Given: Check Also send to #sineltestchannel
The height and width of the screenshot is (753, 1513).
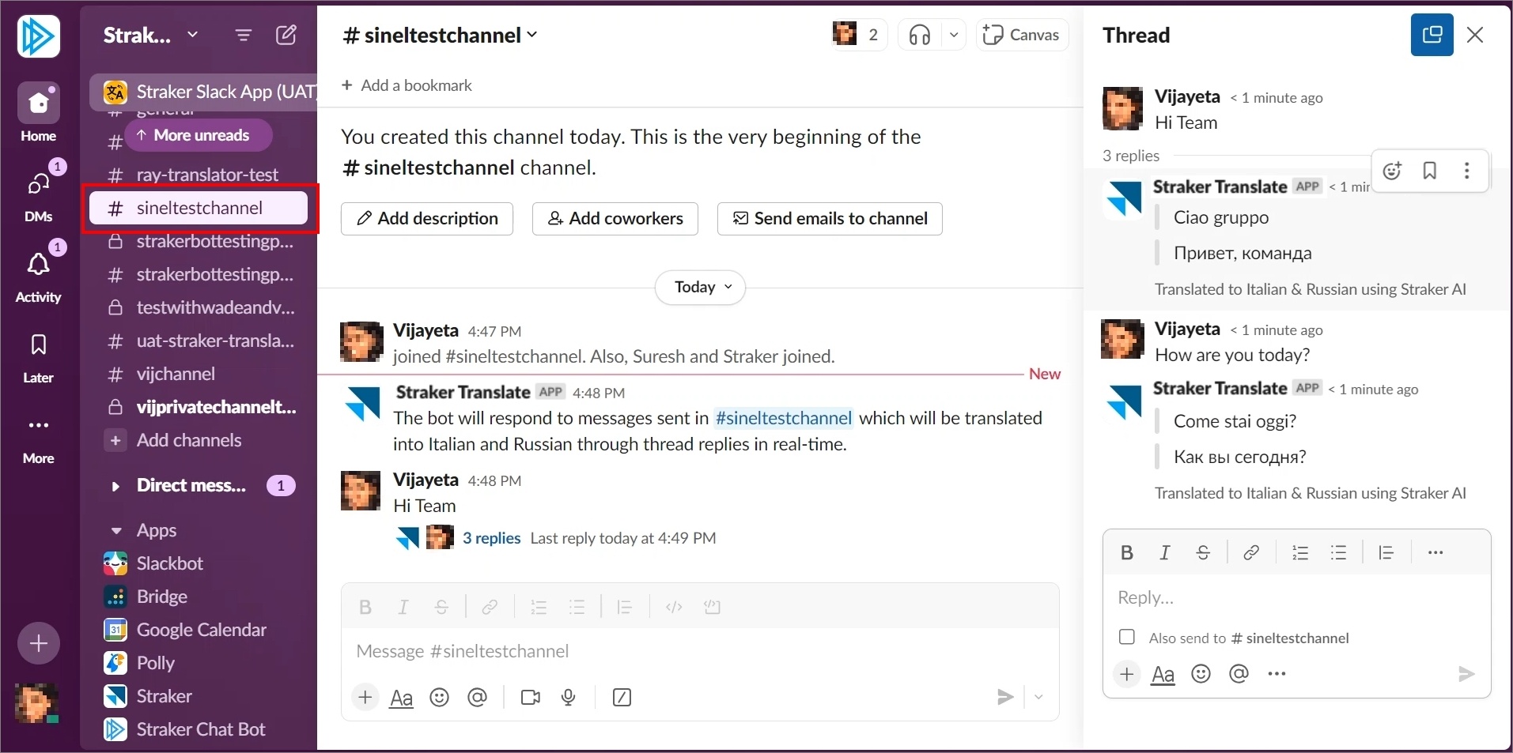Looking at the screenshot, I should [1127, 637].
